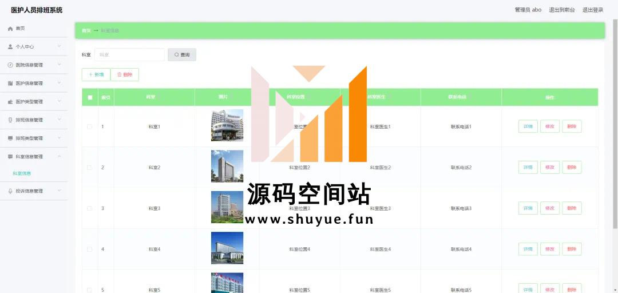Collapse the 科室信息管理 chevron
The width and height of the screenshot is (618, 293).
pyautogui.click(x=59, y=157)
